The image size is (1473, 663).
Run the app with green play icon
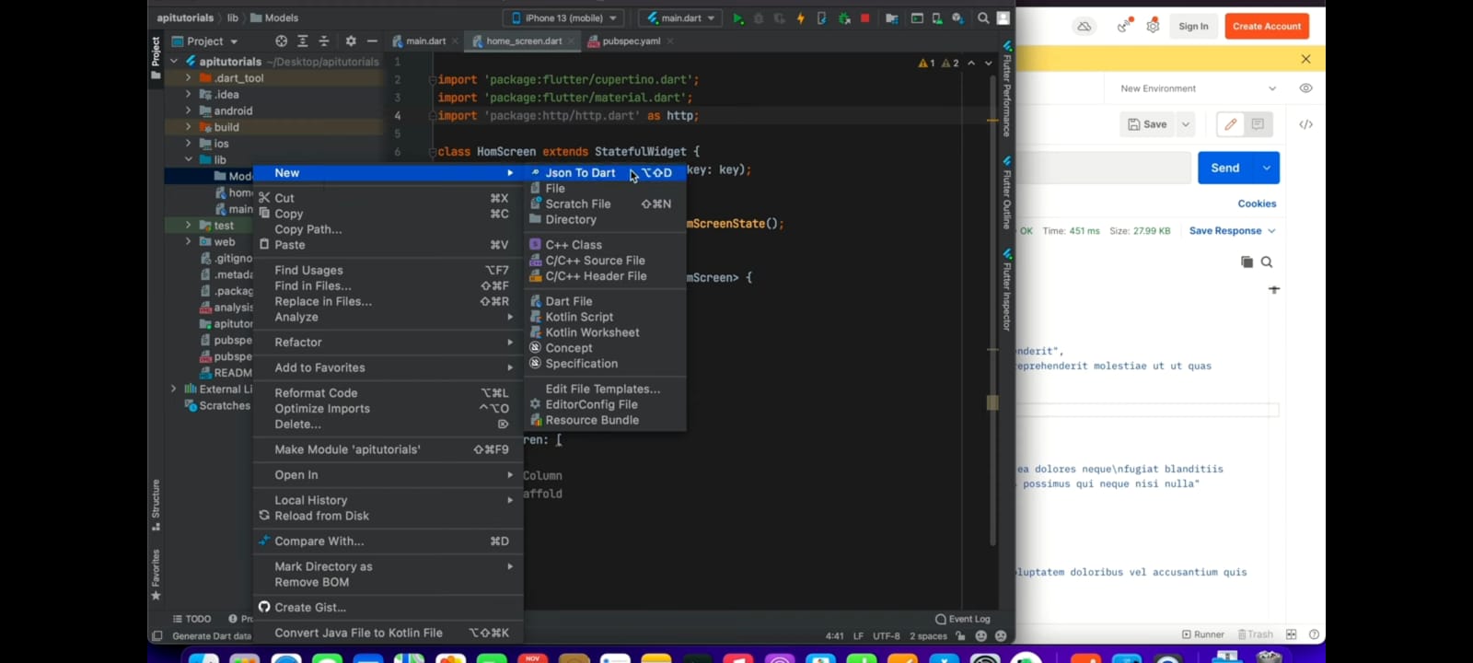point(737,17)
